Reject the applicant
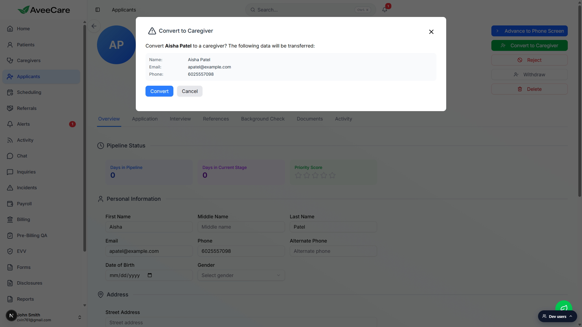Viewport: 582px width, 327px height. coord(530,60)
